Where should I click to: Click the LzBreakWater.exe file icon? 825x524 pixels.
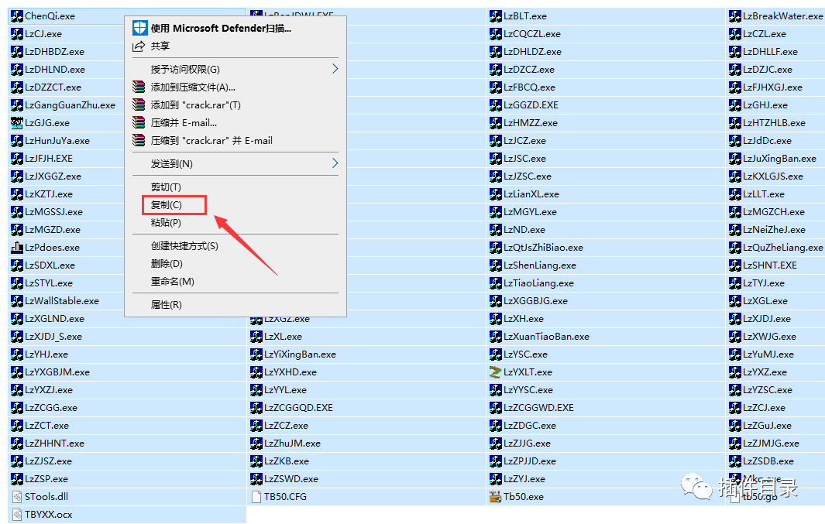tap(735, 16)
